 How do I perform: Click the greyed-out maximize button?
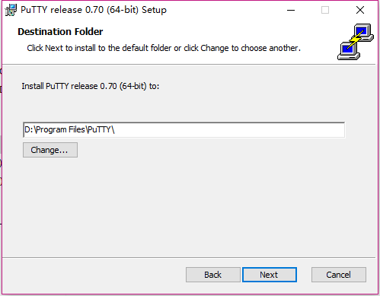[x=325, y=10]
